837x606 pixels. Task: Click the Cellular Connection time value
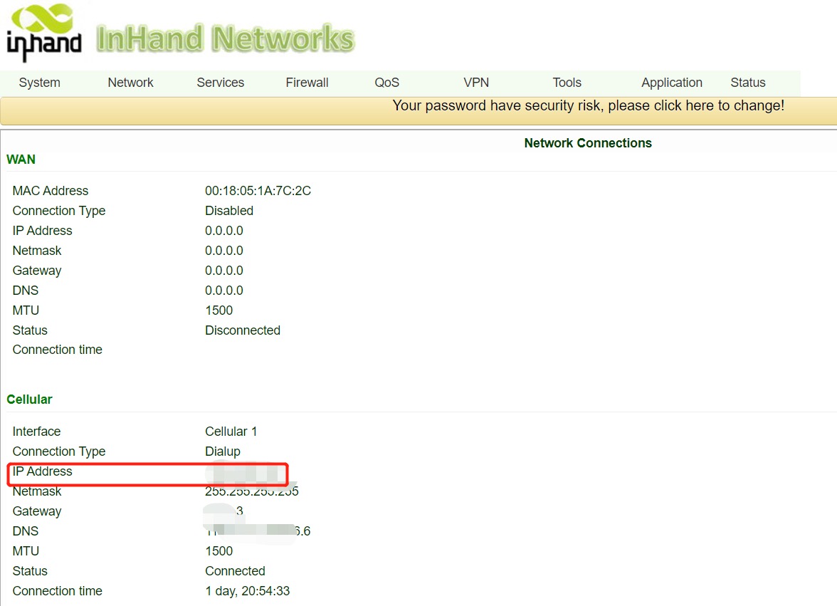[249, 590]
